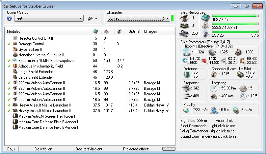Click the turret hardpoints icon in Ship Resources
This screenshot has width=266, height=154.
click(x=184, y=18)
